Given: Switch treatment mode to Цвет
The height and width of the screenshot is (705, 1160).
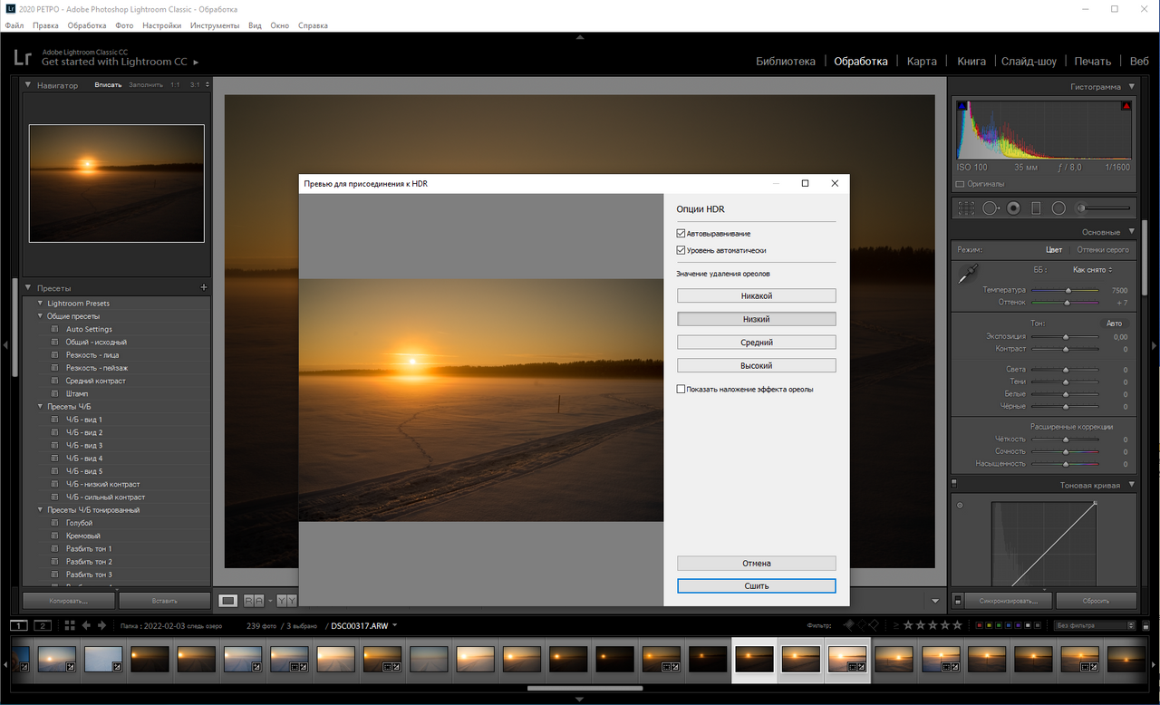Looking at the screenshot, I should coord(1054,249).
